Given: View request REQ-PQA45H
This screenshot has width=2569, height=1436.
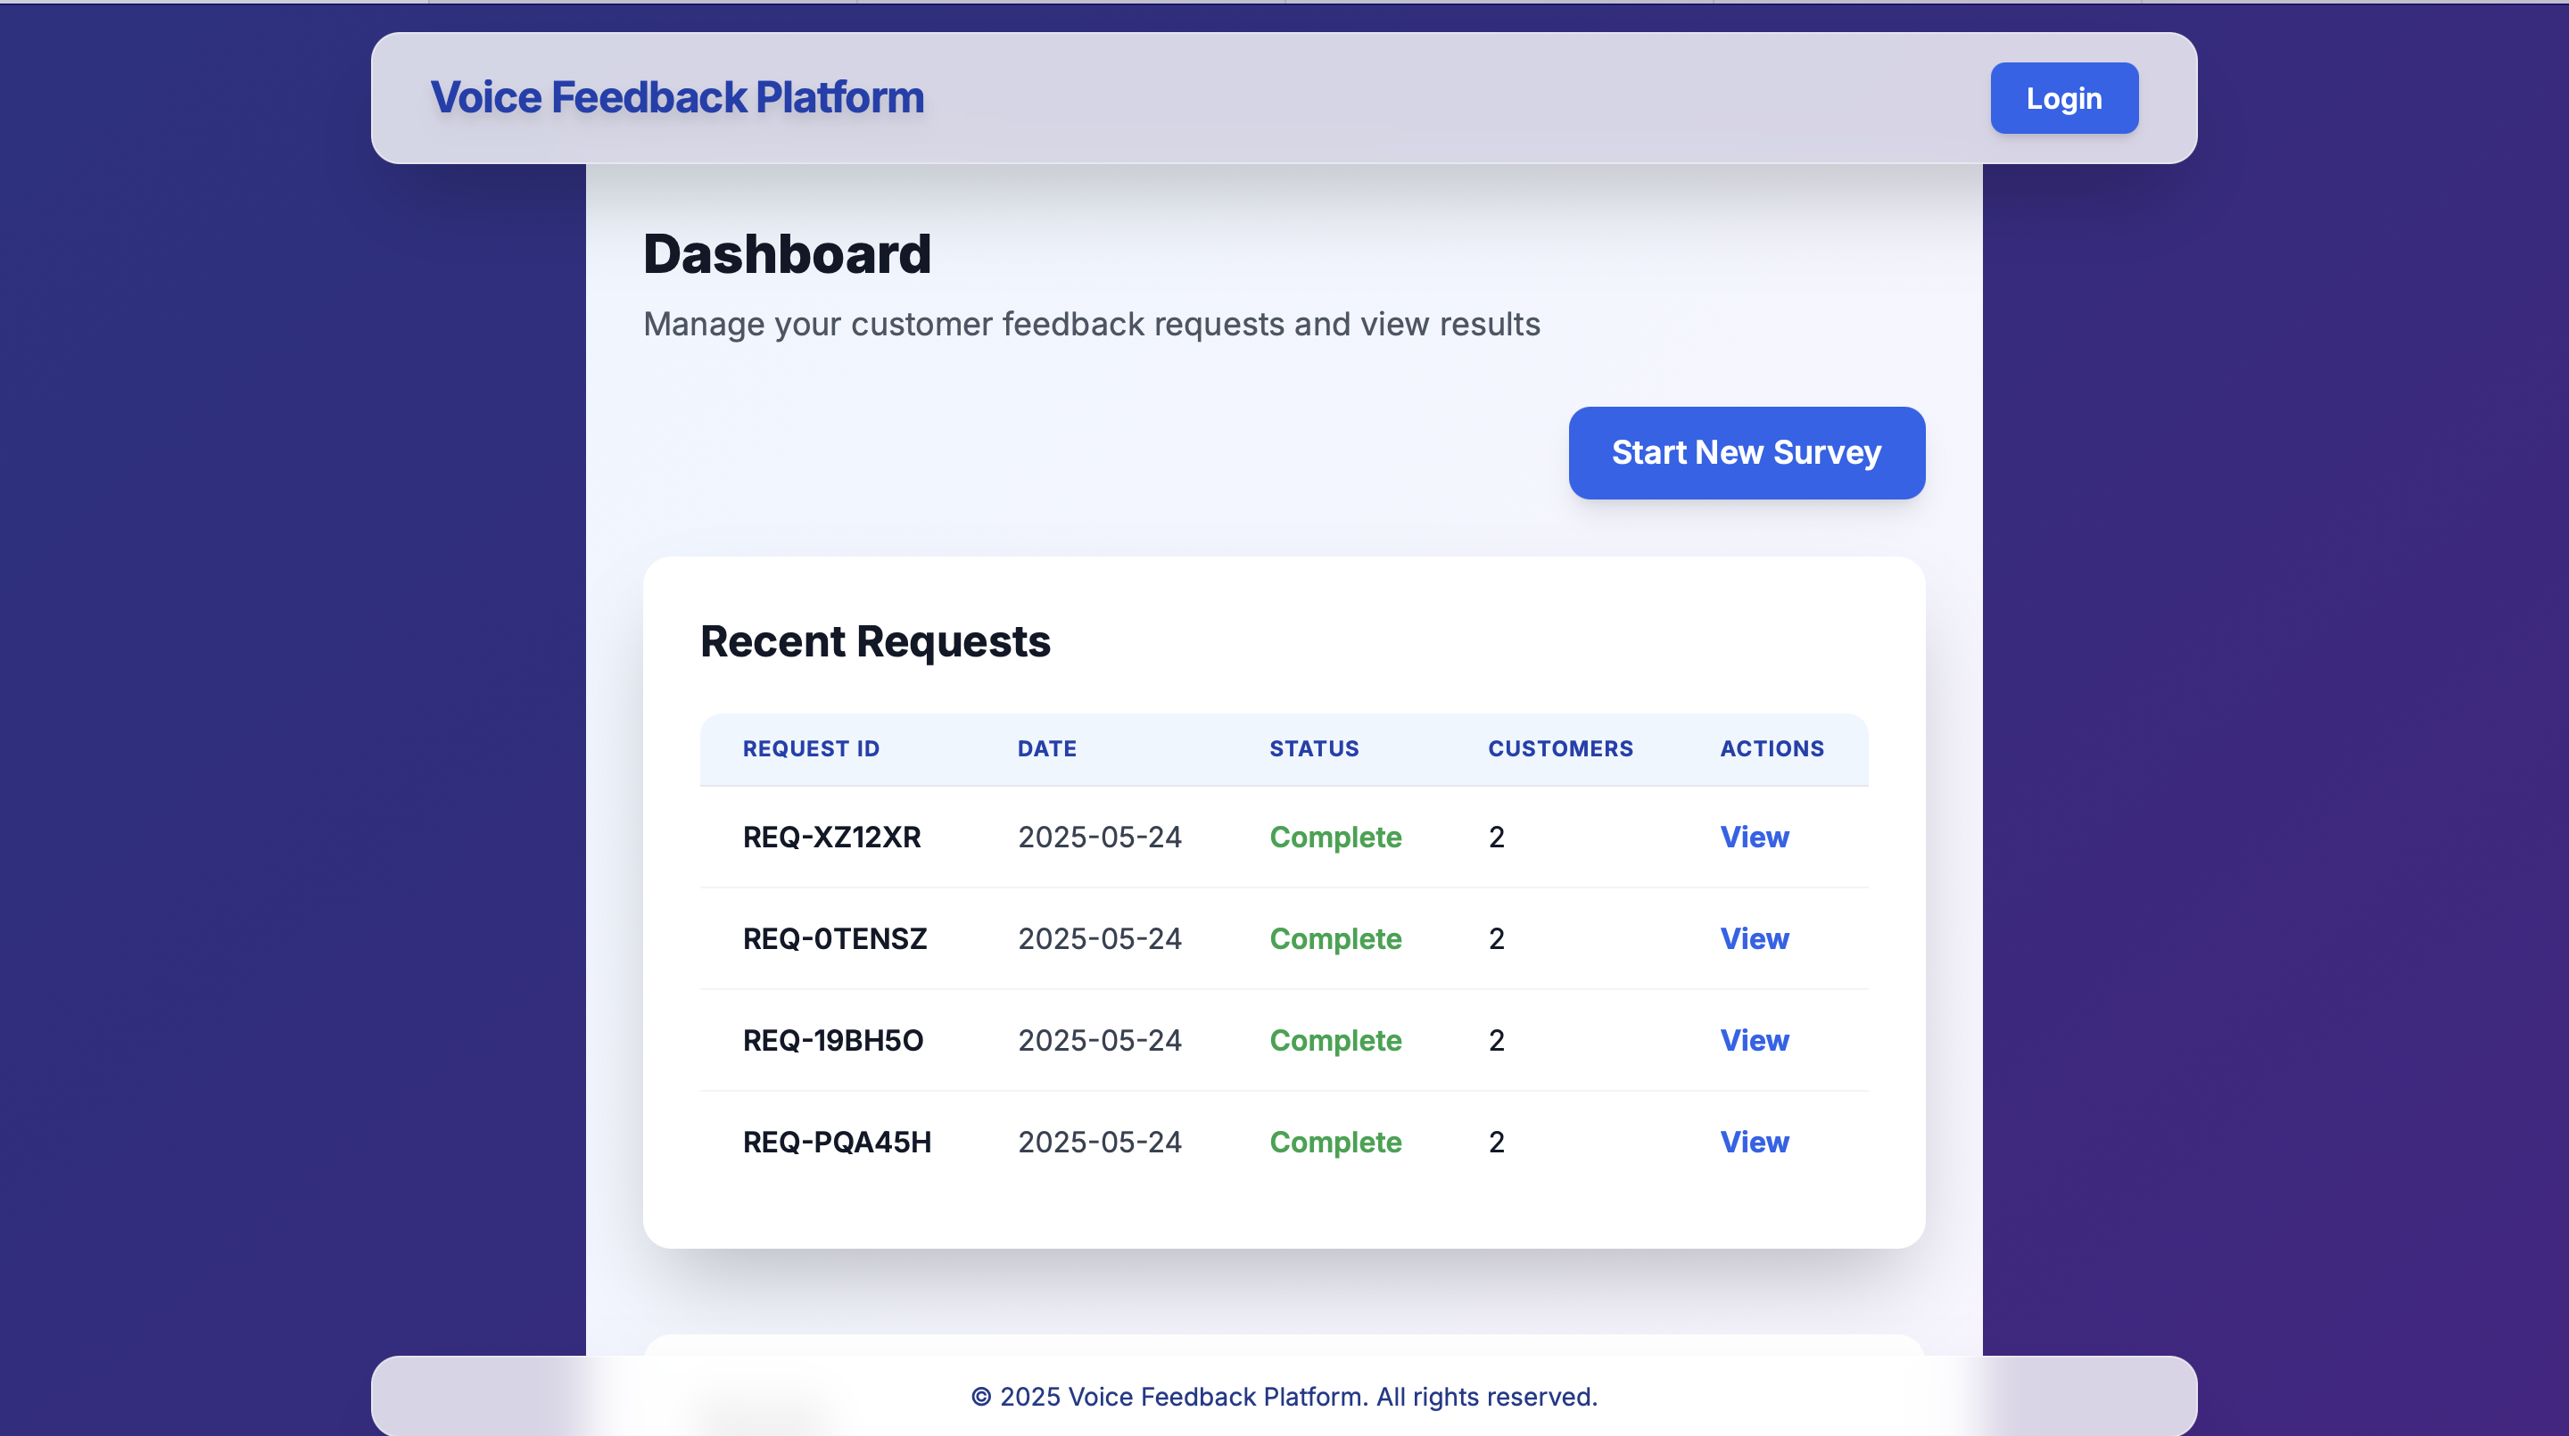Looking at the screenshot, I should [1753, 1142].
